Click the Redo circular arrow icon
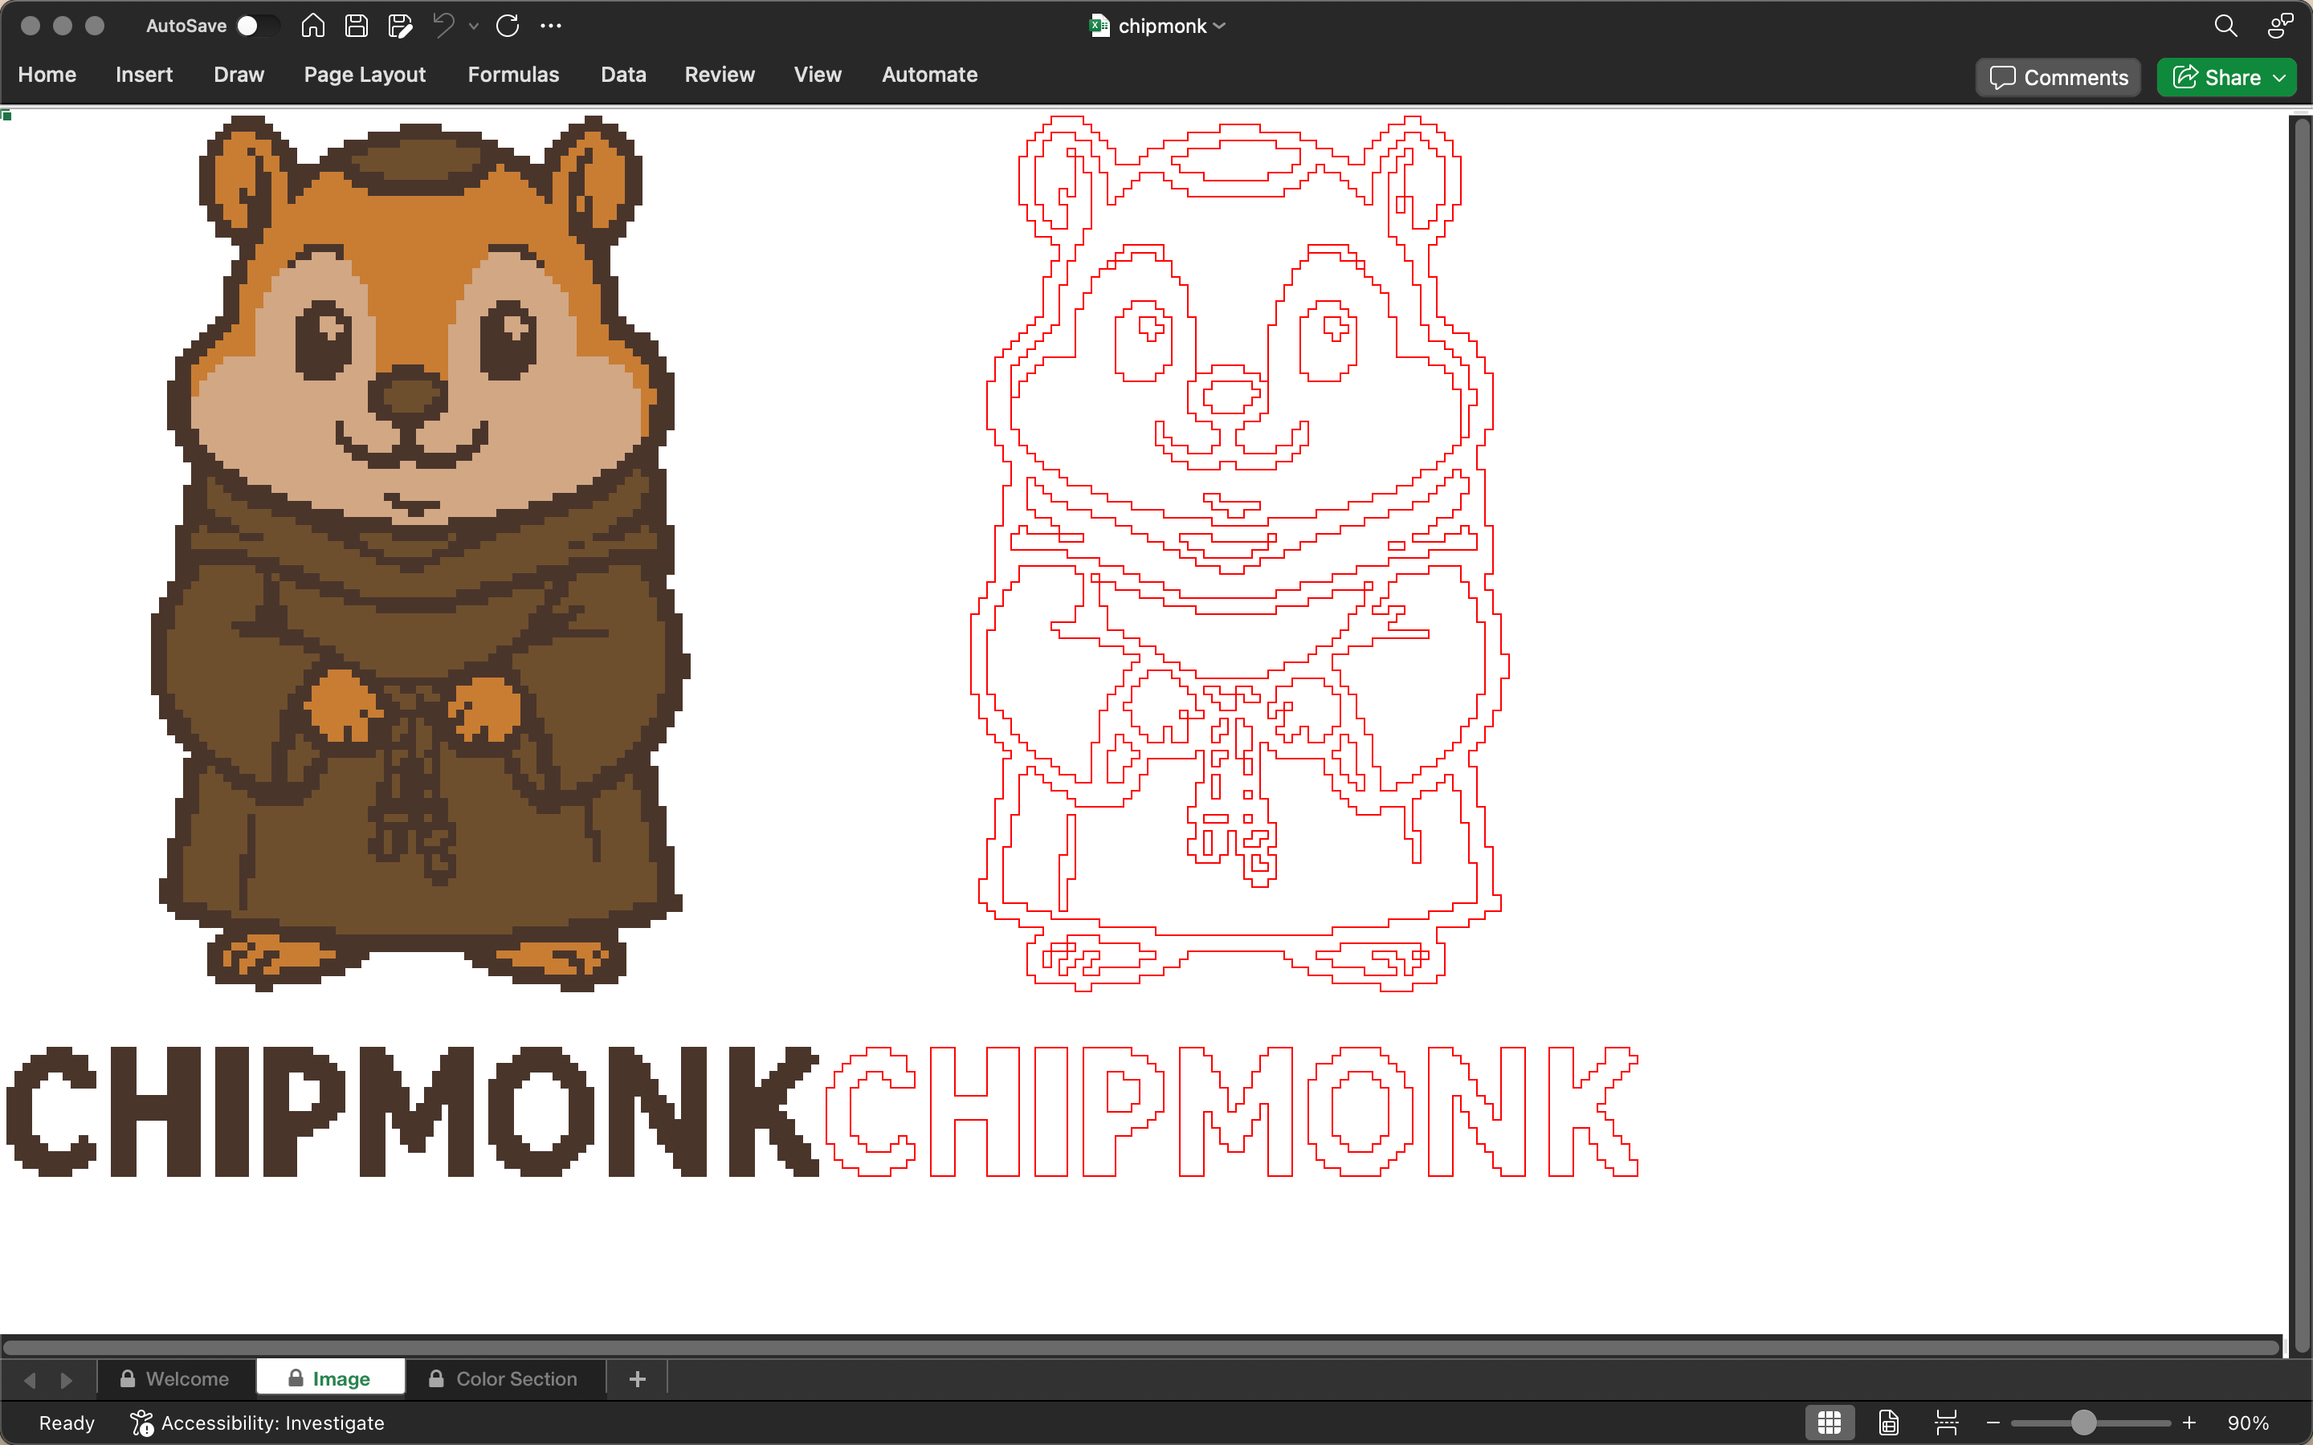Viewport: 2313px width, 1445px height. coord(508,26)
